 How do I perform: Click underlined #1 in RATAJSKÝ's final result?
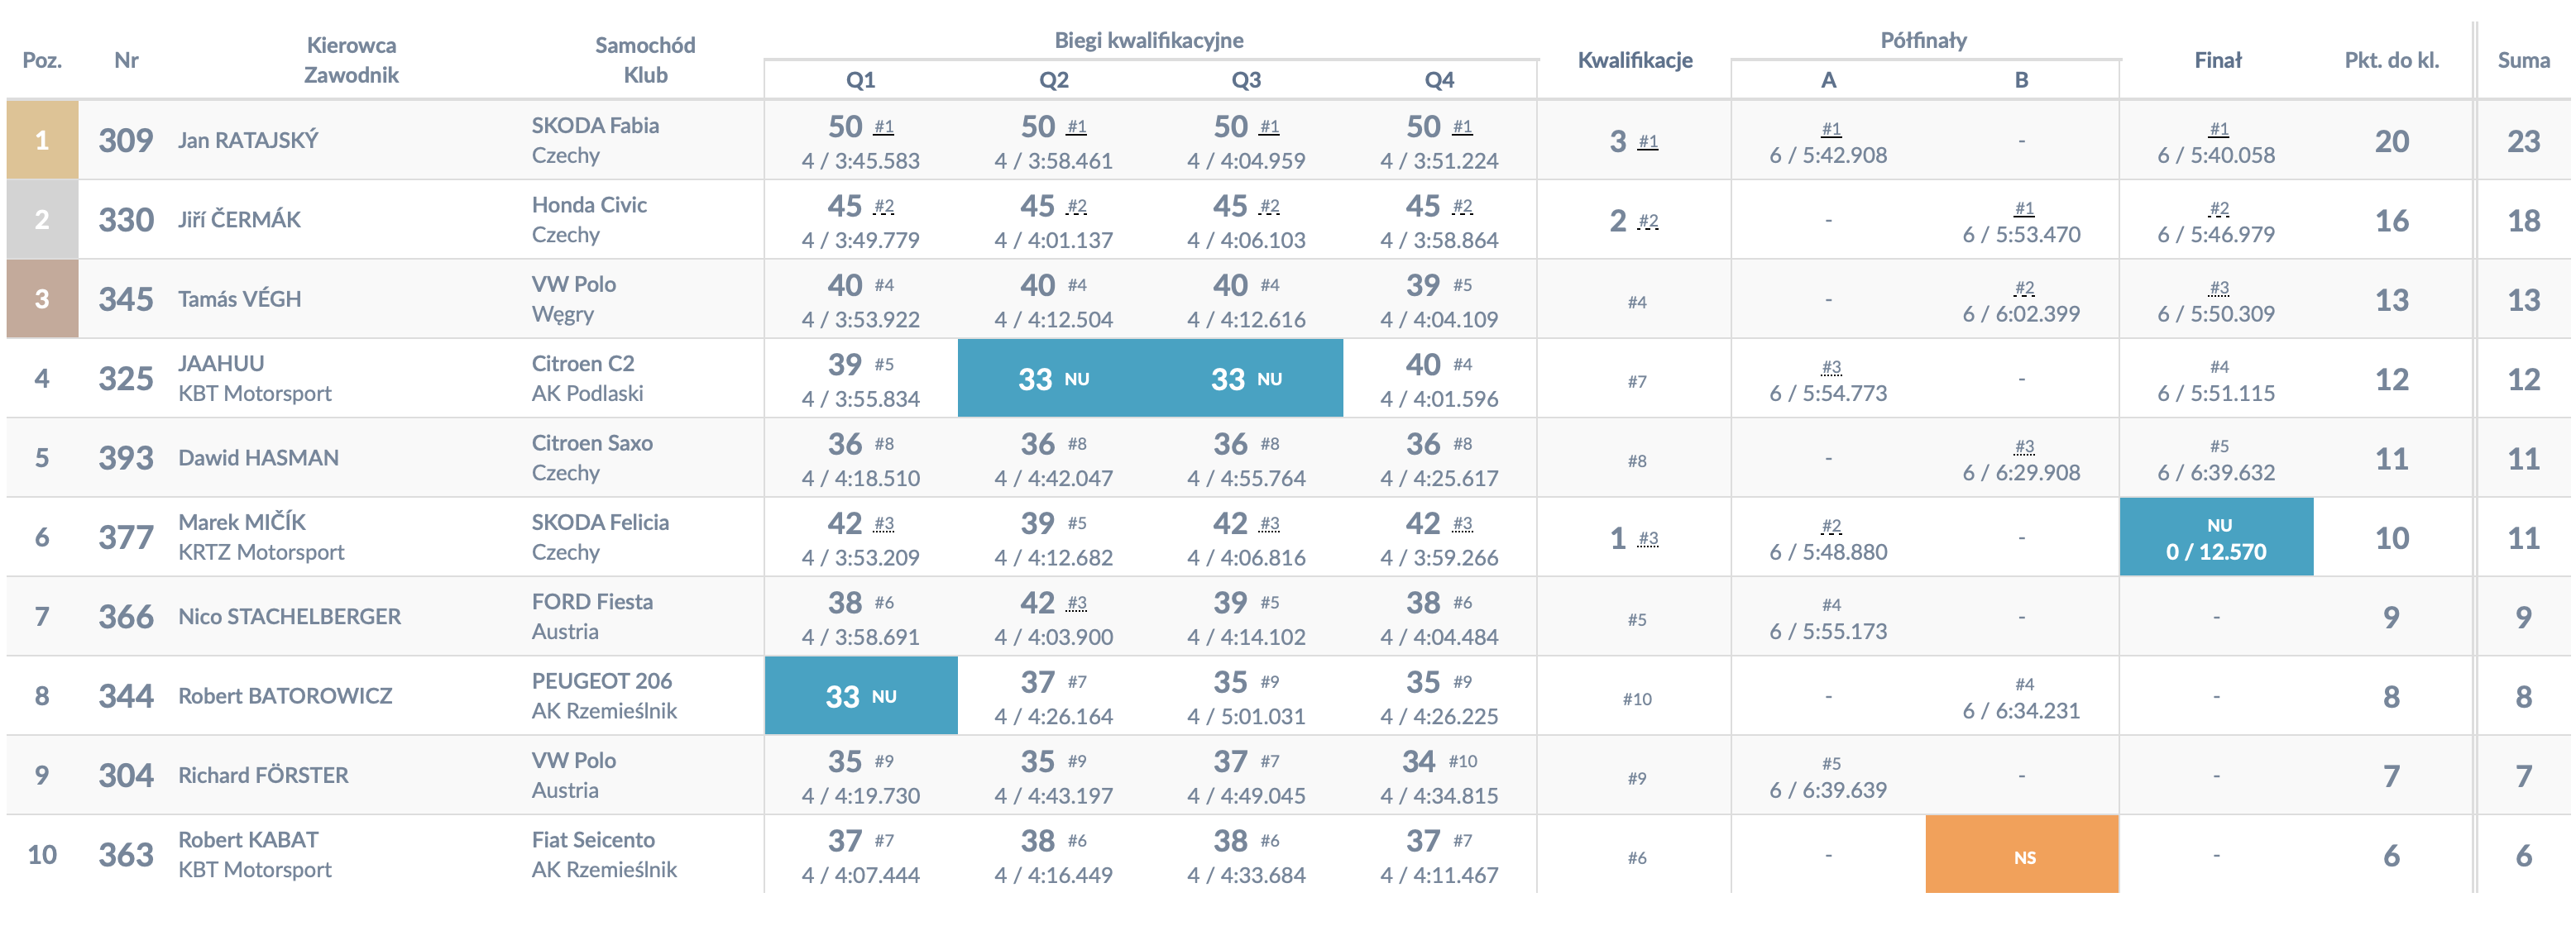coord(2218,128)
